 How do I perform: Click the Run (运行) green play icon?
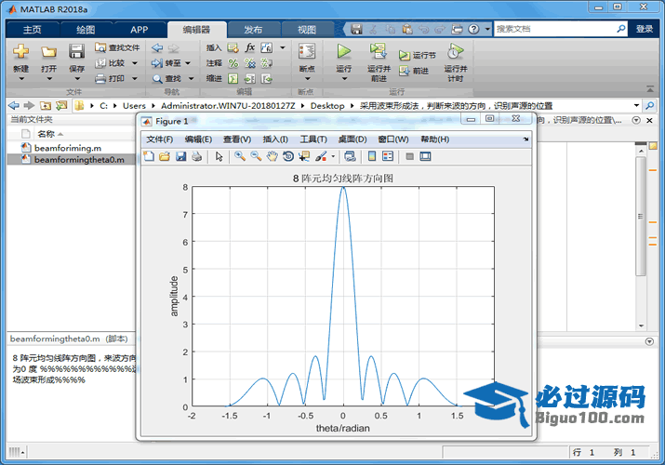344,51
